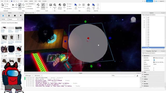Click the quick-access blue play button

(12, 1)
